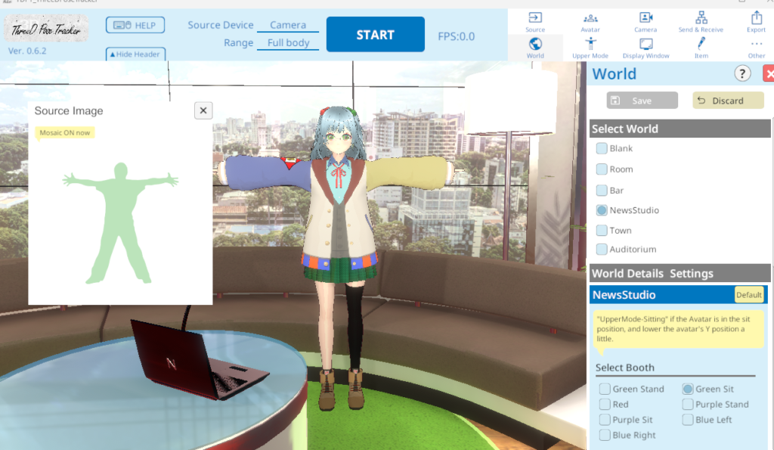
Task: Click the green silhouette source image
Action: 120,223
